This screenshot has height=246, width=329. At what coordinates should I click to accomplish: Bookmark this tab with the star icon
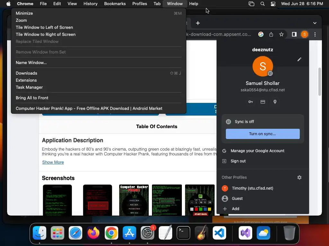281,34
